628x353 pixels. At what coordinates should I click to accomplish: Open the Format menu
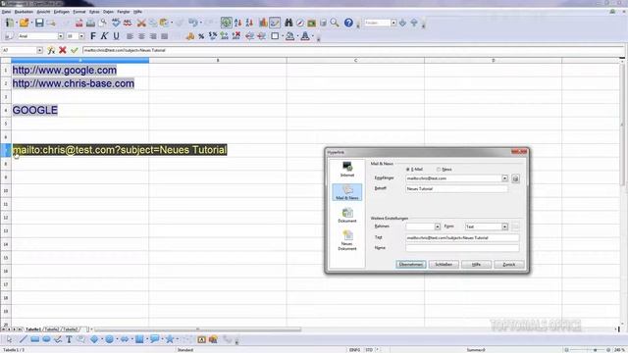(78, 12)
